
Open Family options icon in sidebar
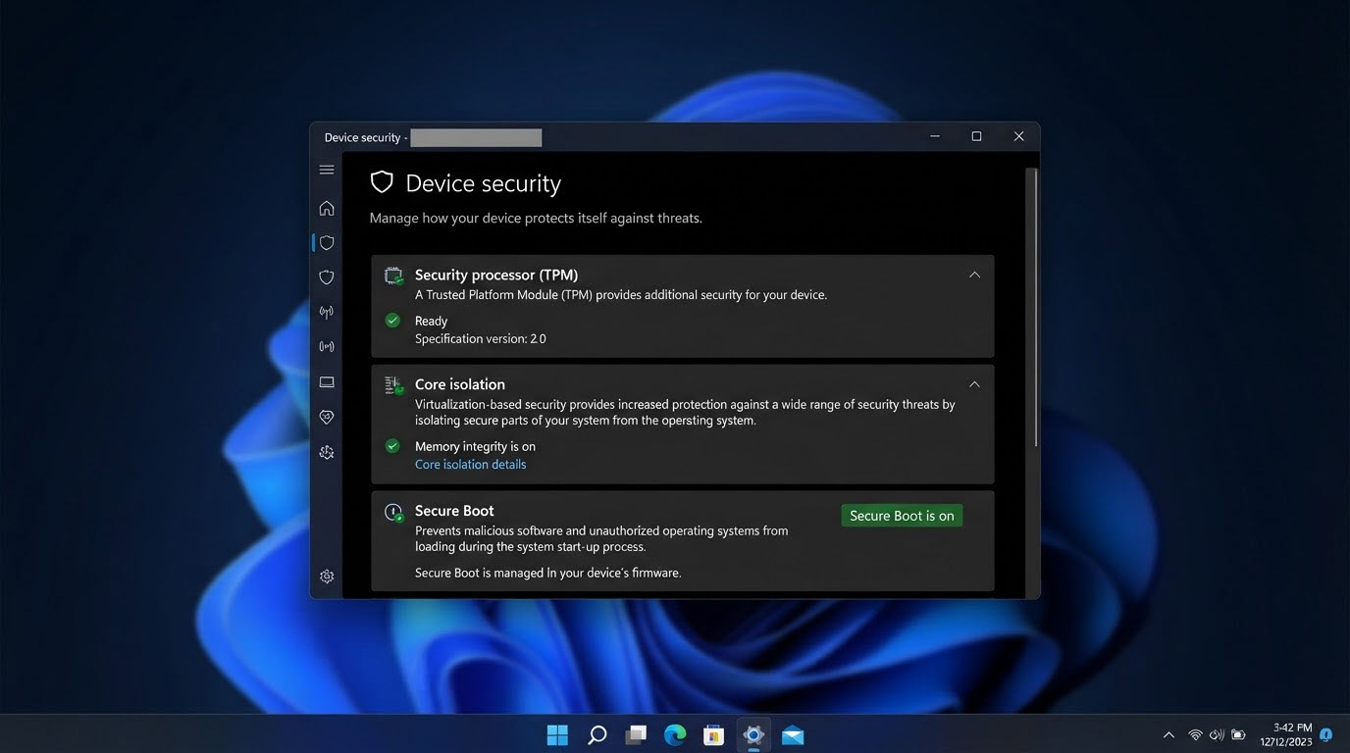[x=327, y=452]
